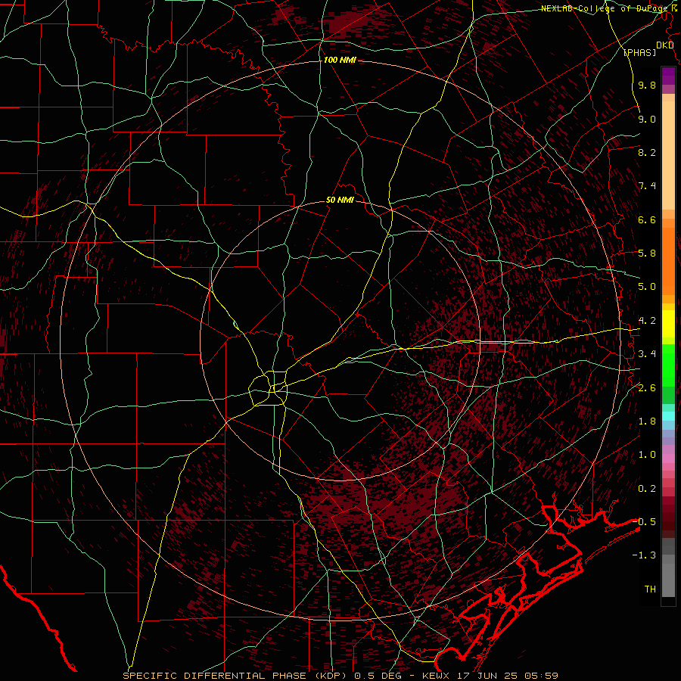Pick the cyan segment of the color bar
681x681 pixels.
click(668, 415)
